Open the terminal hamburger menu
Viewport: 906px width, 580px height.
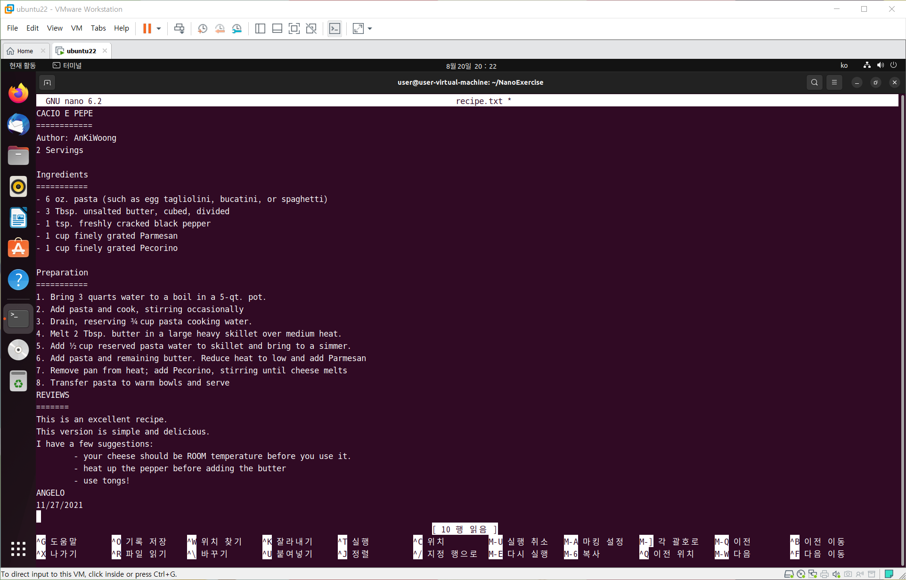[834, 82]
